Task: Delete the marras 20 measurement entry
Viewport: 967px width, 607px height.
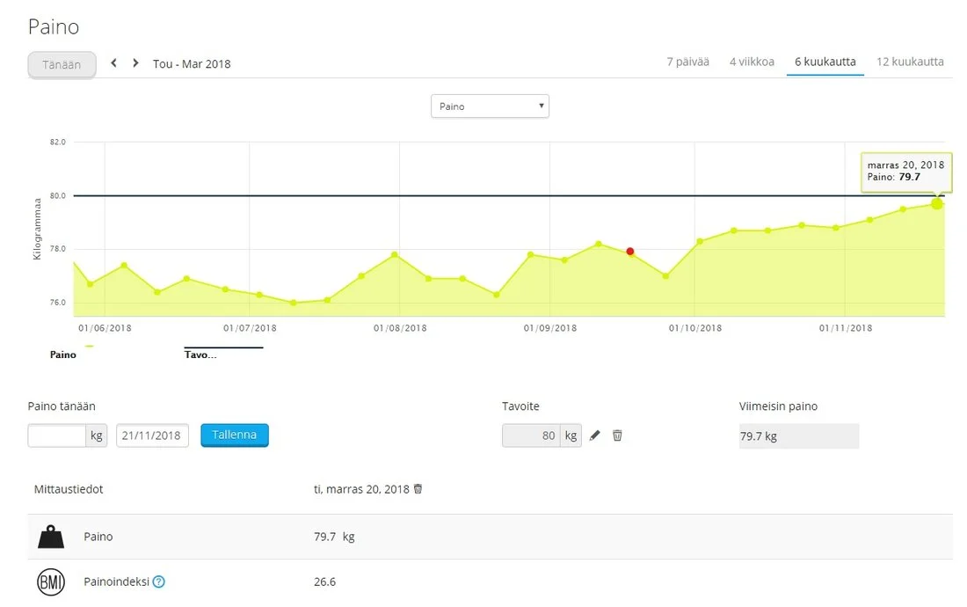Action: [x=418, y=489]
